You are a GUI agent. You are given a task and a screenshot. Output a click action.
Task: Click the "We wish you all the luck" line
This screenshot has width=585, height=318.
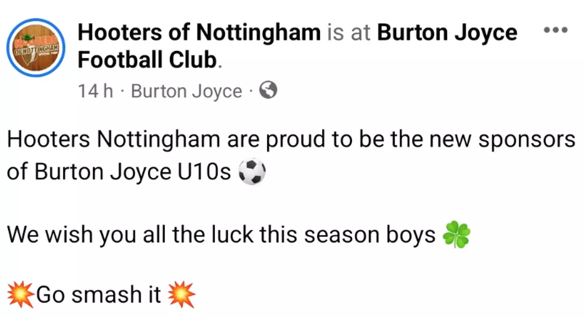pyautogui.click(x=122, y=235)
